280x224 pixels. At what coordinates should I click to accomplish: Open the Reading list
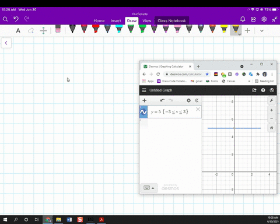pyautogui.click(x=264, y=81)
